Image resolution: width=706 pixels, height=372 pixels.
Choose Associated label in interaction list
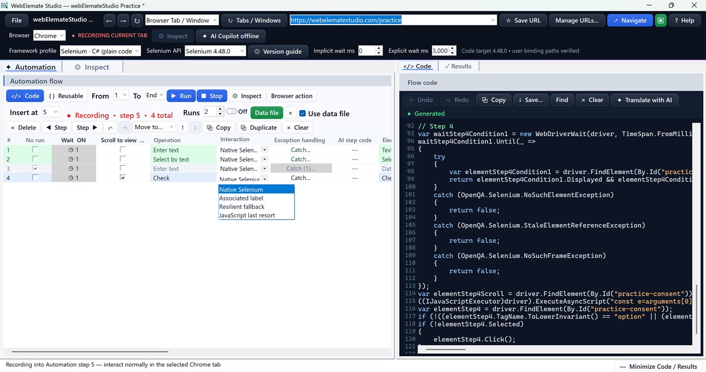coord(256,198)
